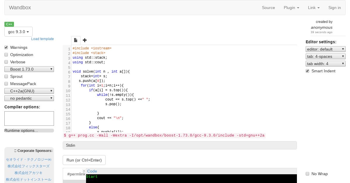The width and height of the screenshot is (350, 183).
Task: Click the 39 seconds ago timestamp
Action: (321, 32)
